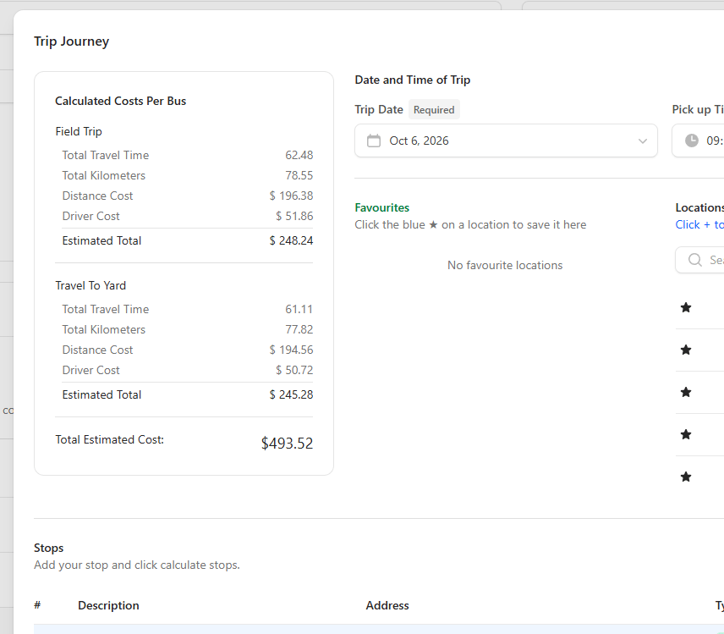Click the Total Travel Time value 61.11
The width and height of the screenshot is (724, 634).
[299, 309]
